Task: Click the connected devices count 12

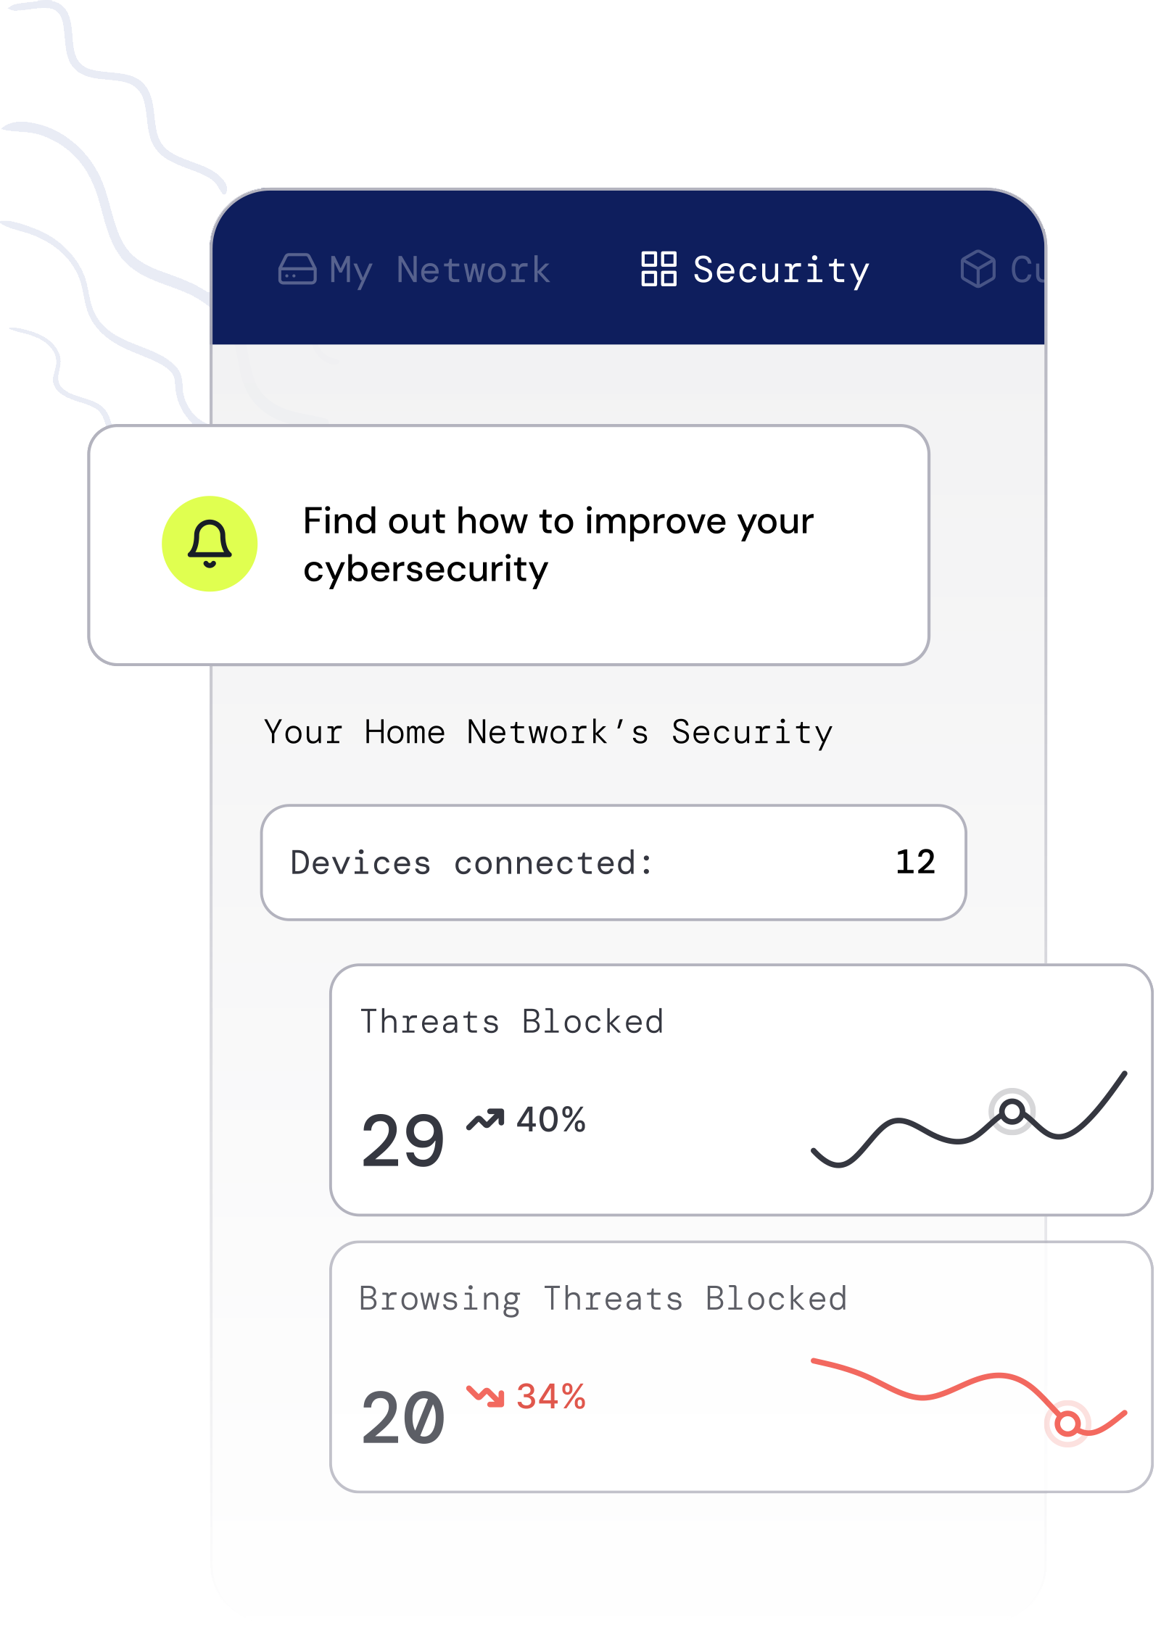Action: coord(915,862)
